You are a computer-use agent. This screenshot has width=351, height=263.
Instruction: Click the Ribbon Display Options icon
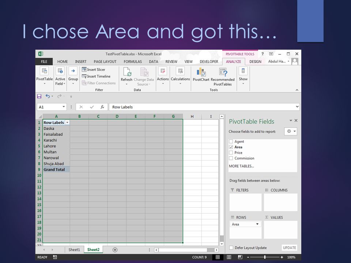[271, 54]
